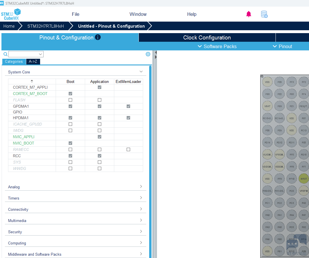The height and width of the screenshot is (258, 309).
Task: Switch to Clock Configuration tab
Action: click(x=207, y=37)
